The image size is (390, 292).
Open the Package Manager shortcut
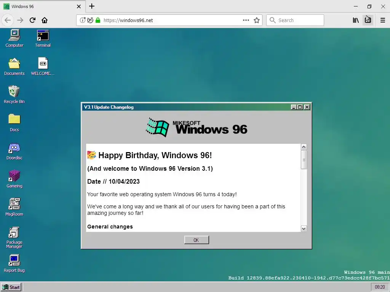pyautogui.click(x=14, y=237)
